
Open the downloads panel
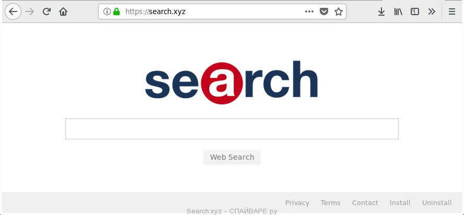[381, 11]
